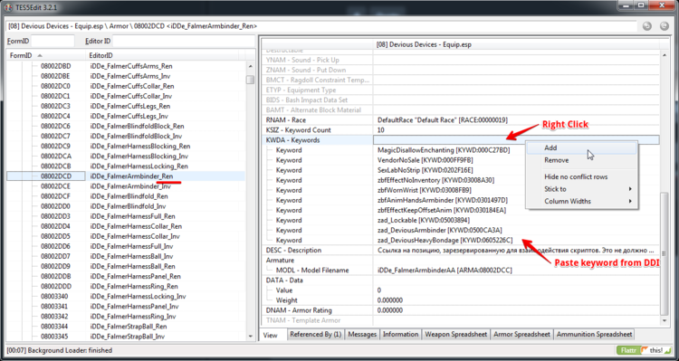Image resolution: width=679 pixels, height=361 pixels.
Task: Sort by the FormID column header
Action: 46,55
